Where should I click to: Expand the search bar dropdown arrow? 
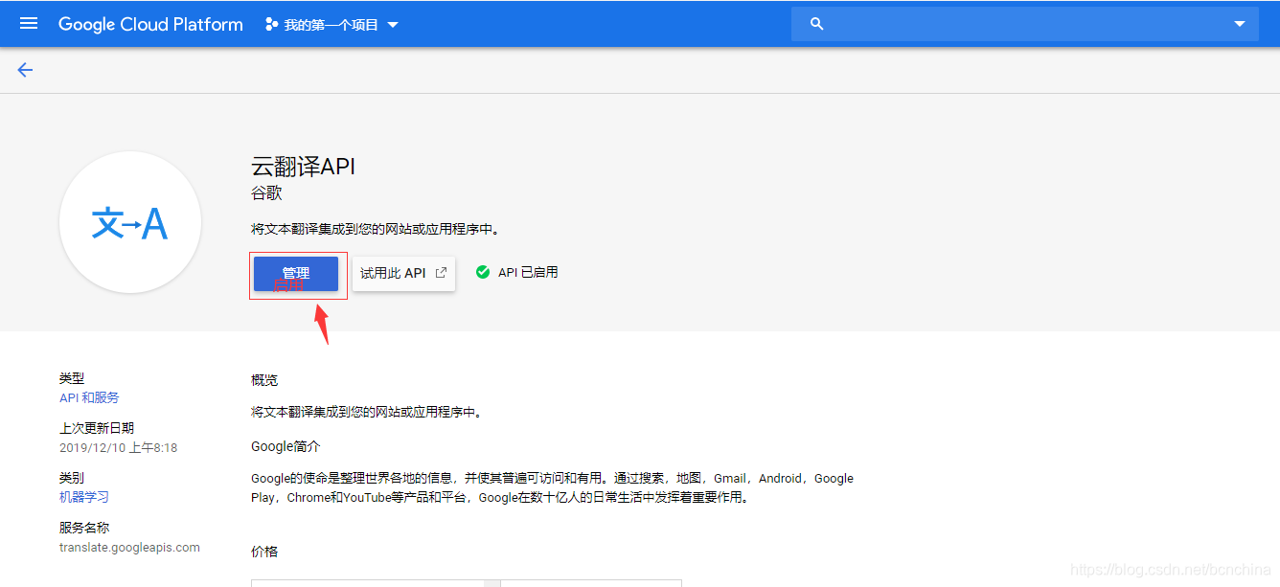(x=1240, y=24)
